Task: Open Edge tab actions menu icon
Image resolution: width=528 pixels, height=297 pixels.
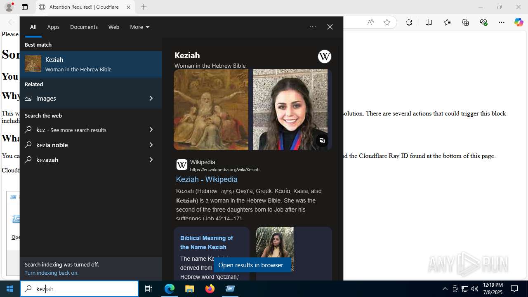Action: [x=25, y=7]
